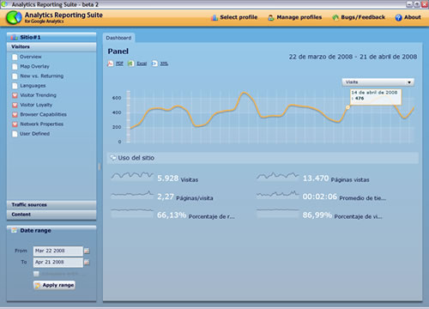Viewport: 429px width, 309px height.
Task: Click the To date field
Action: tap(57, 262)
